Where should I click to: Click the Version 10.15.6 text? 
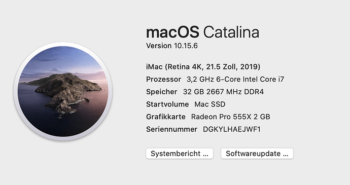click(x=172, y=46)
